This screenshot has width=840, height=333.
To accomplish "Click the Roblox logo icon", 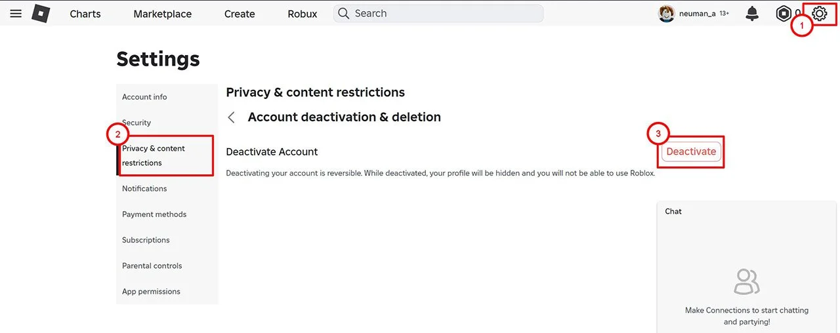I will (x=41, y=13).
